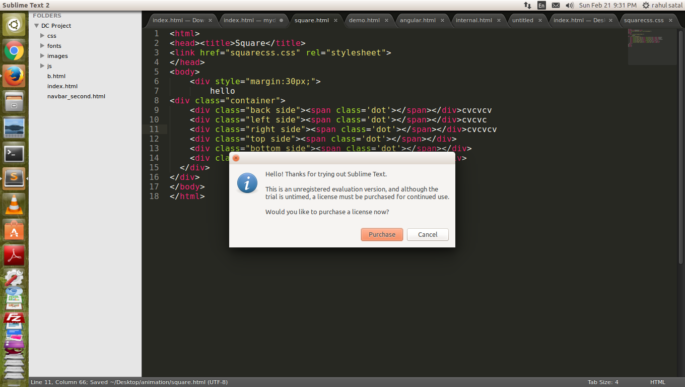
Task: Close the index.html — Dow tab
Action: point(211,20)
